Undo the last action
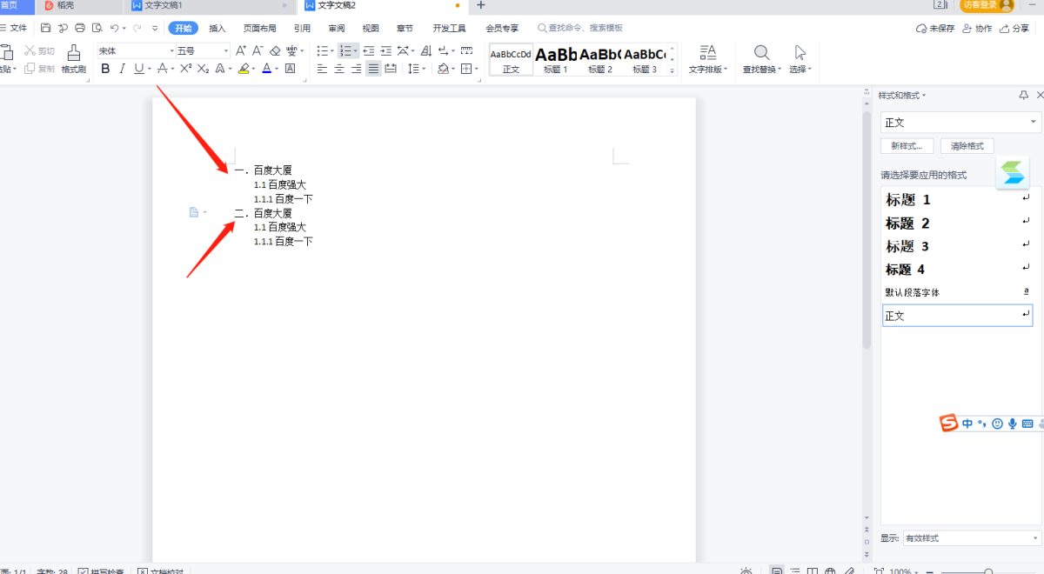Viewport: 1044px width, 574px height. [114, 28]
